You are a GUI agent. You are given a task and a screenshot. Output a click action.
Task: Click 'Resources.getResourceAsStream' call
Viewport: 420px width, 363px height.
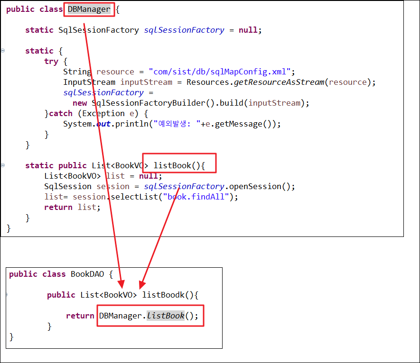(x=255, y=82)
